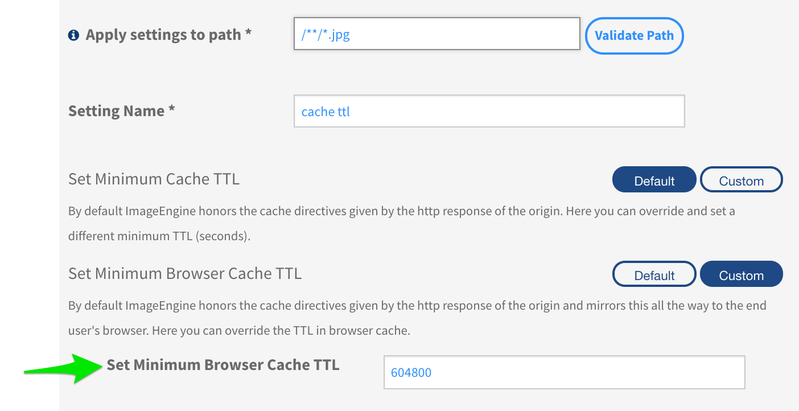The width and height of the screenshot is (799, 411).
Task: Click the Setting Name label
Action: click(x=117, y=110)
